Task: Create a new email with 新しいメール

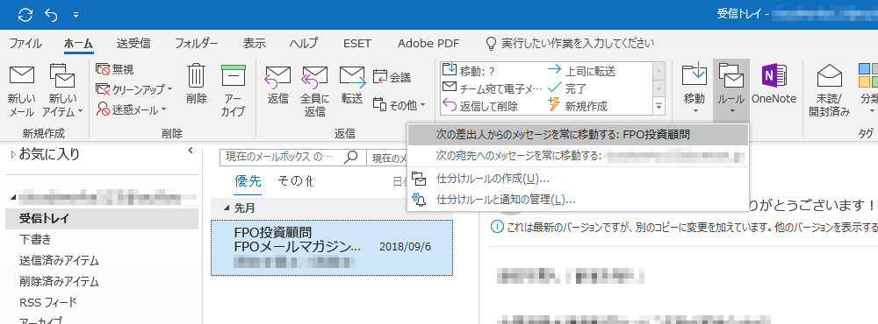Action: 22,90
